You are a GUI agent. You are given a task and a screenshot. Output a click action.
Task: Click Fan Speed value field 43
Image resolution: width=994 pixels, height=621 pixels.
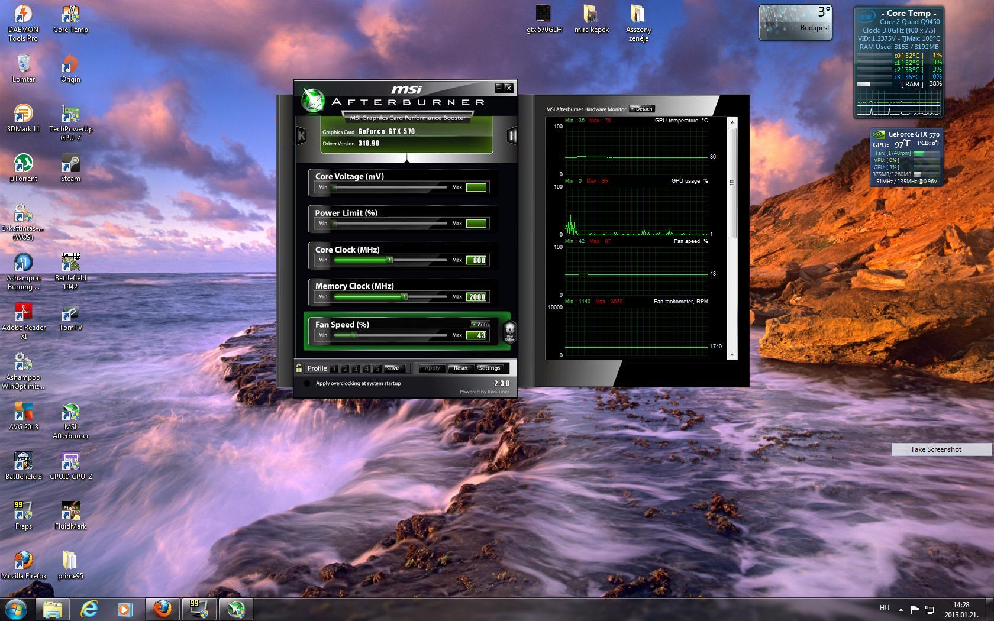click(476, 335)
